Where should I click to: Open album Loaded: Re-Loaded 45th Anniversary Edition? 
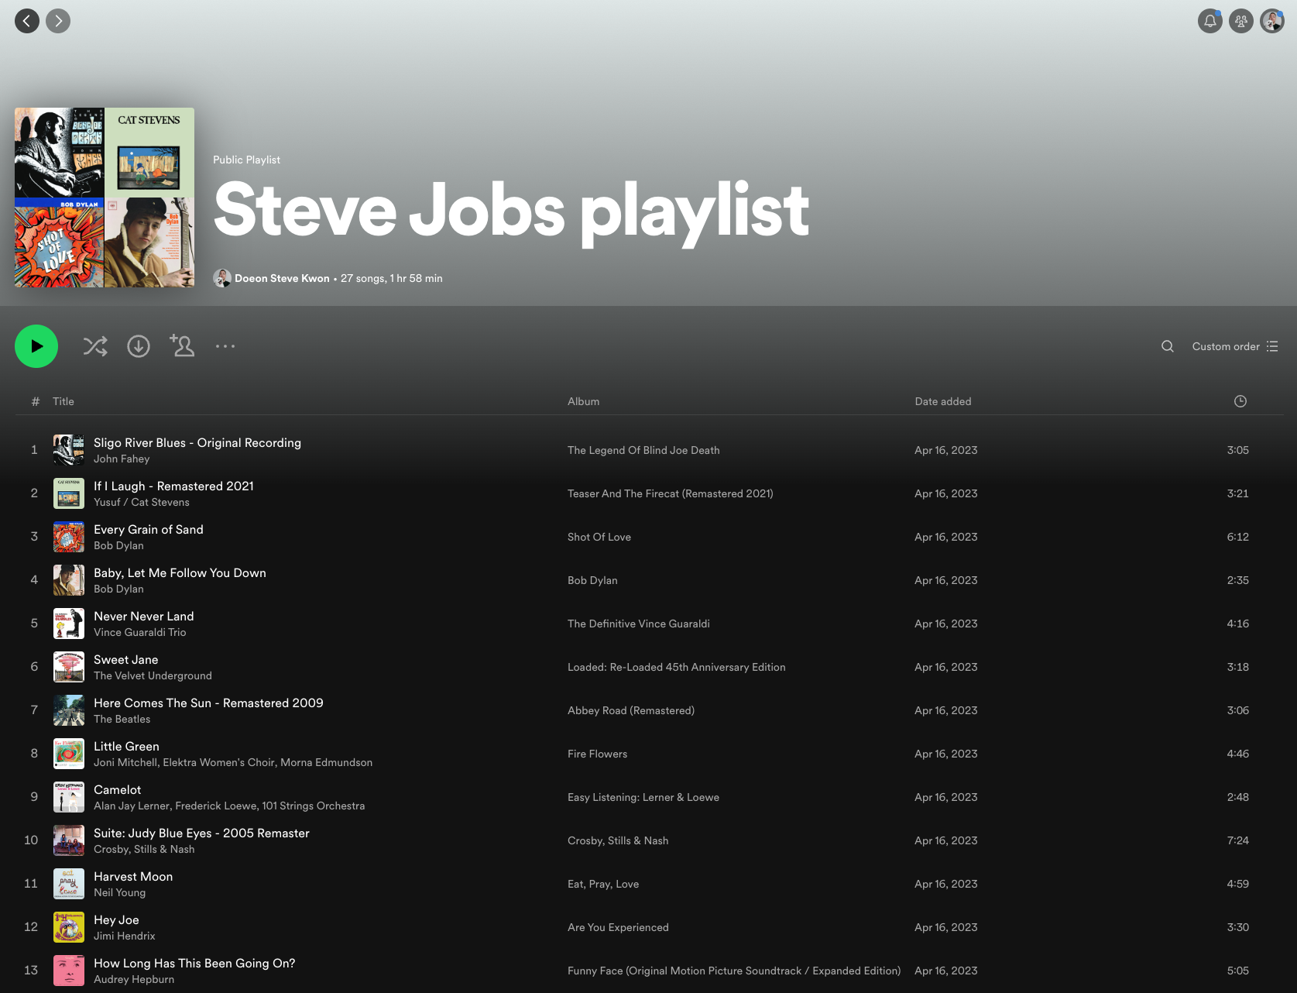pyautogui.click(x=677, y=667)
